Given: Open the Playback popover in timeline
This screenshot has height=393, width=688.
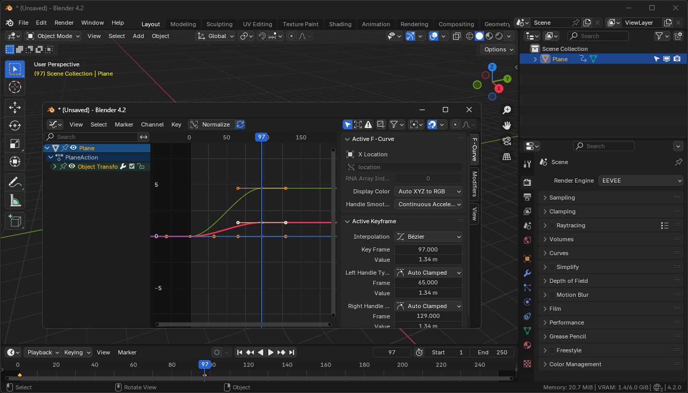Looking at the screenshot, I should pyautogui.click(x=43, y=352).
